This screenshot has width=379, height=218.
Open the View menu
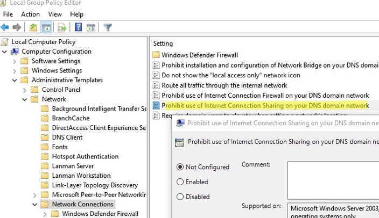(x=55, y=14)
